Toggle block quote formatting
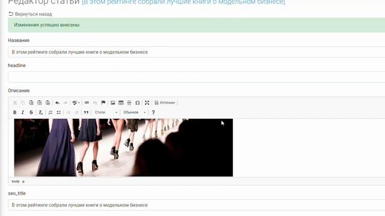The image size is (385, 216). pyautogui.click(x=86, y=112)
